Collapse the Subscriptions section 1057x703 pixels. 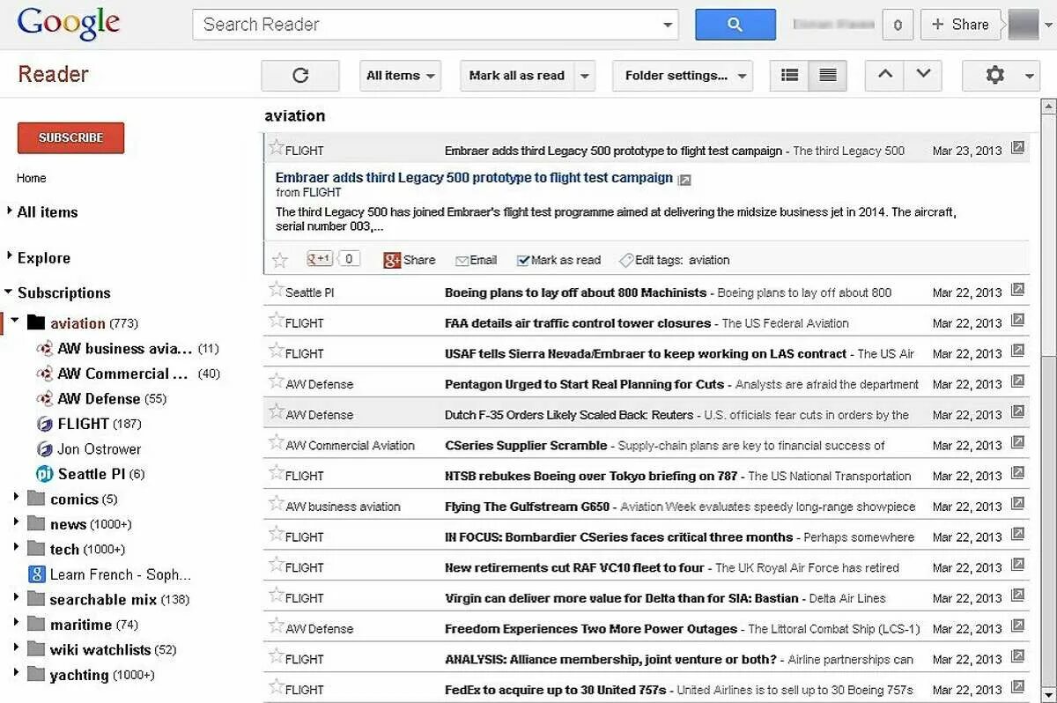[9, 292]
